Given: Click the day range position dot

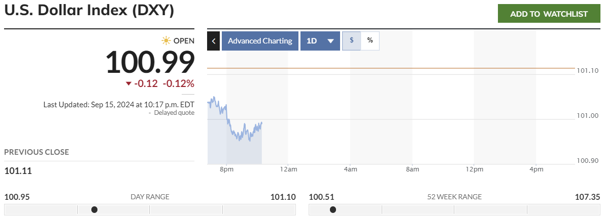Looking at the screenshot, I should (94, 209).
